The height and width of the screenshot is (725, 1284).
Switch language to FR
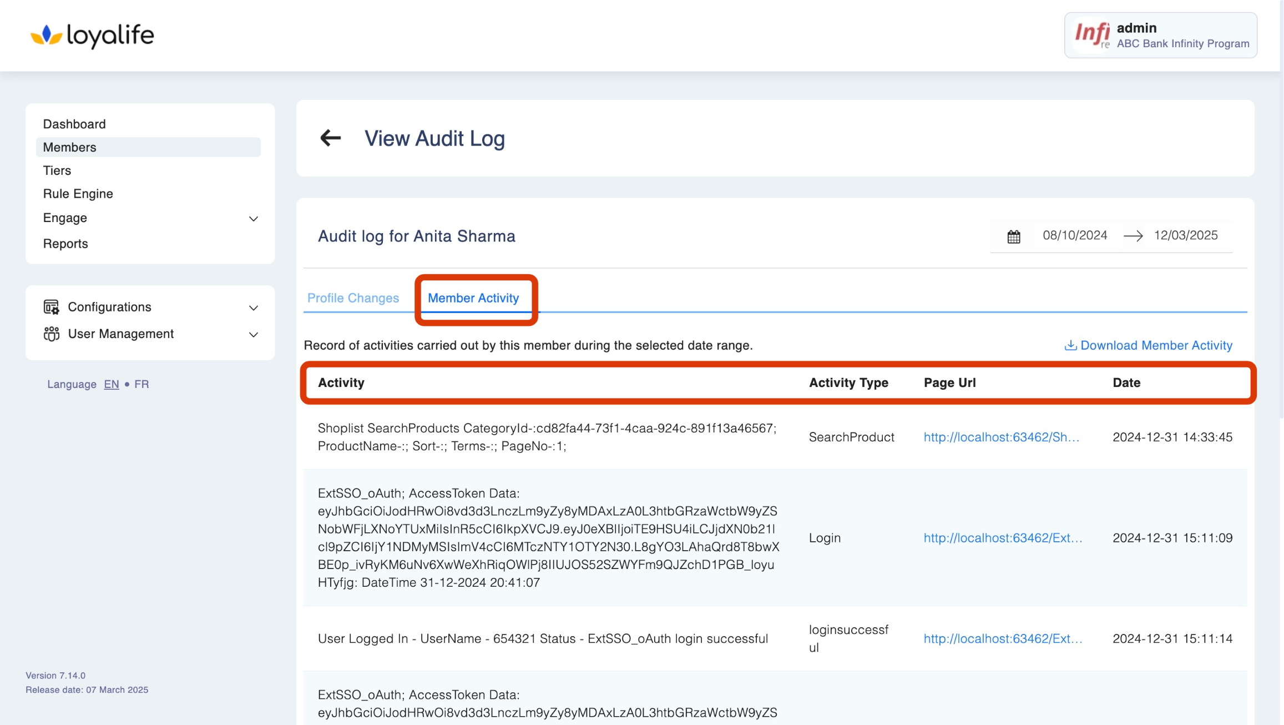coord(141,384)
